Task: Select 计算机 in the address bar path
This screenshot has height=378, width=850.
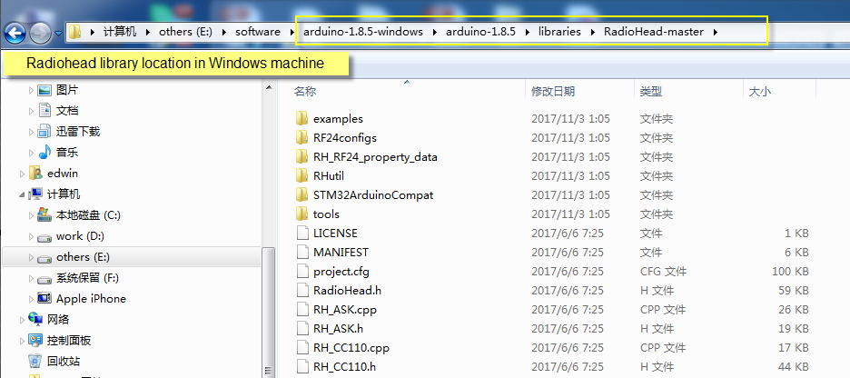Action: (x=120, y=32)
